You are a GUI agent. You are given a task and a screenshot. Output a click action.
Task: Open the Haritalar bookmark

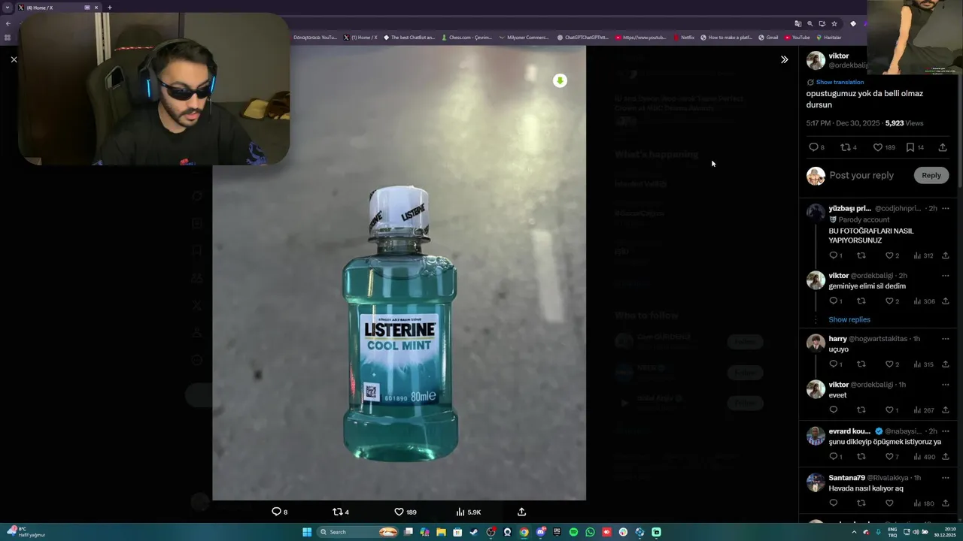(829, 37)
